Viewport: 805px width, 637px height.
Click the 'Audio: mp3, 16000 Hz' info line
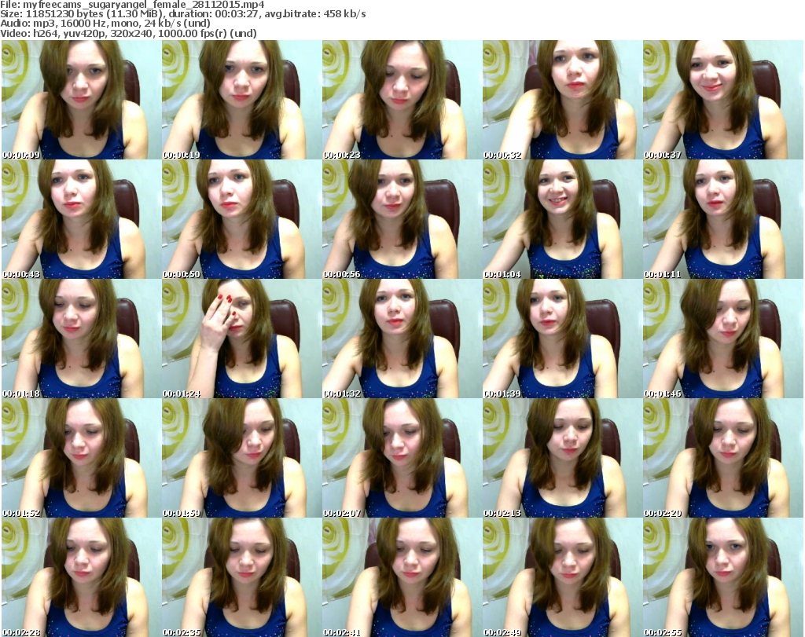(x=105, y=24)
